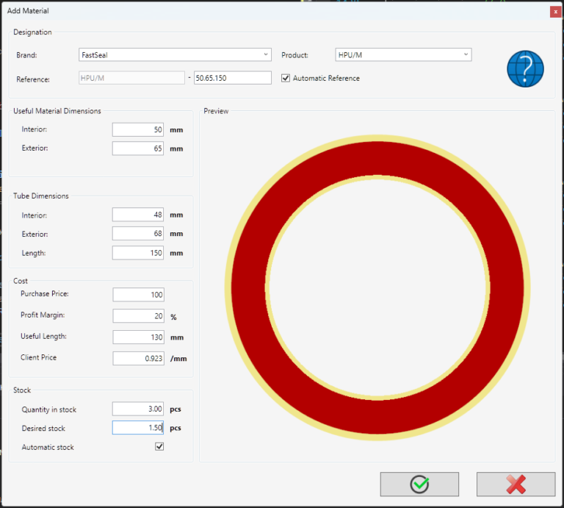The width and height of the screenshot is (564, 508).
Task: Click the red ring preview image
Action: [377, 287]
